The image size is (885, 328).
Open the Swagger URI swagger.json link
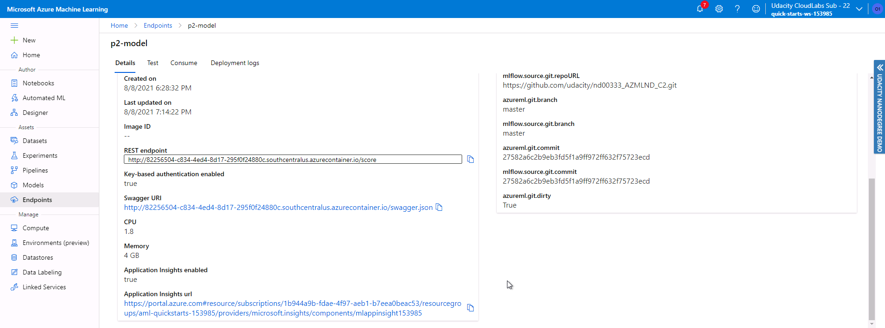coord(278,208)
